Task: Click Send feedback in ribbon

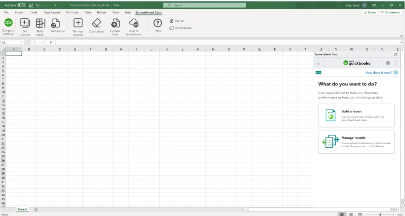Action: coord(181,28)
